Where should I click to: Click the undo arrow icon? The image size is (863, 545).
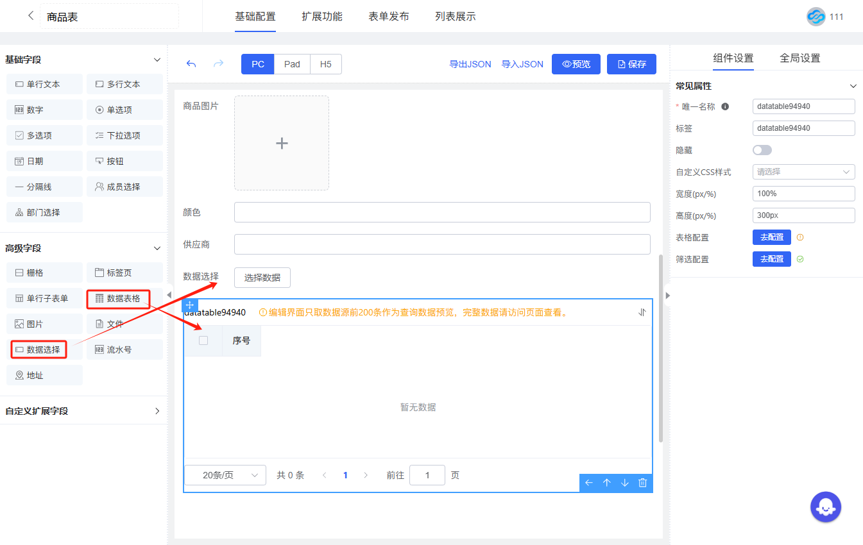tap(191, 64)
